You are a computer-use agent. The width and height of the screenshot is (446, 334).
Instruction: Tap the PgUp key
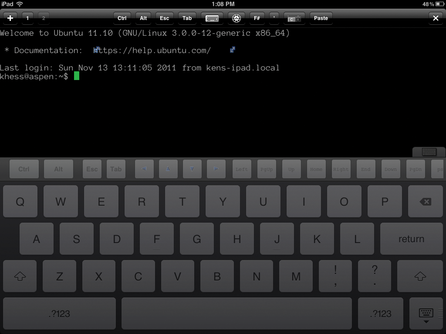pos(267,169)
